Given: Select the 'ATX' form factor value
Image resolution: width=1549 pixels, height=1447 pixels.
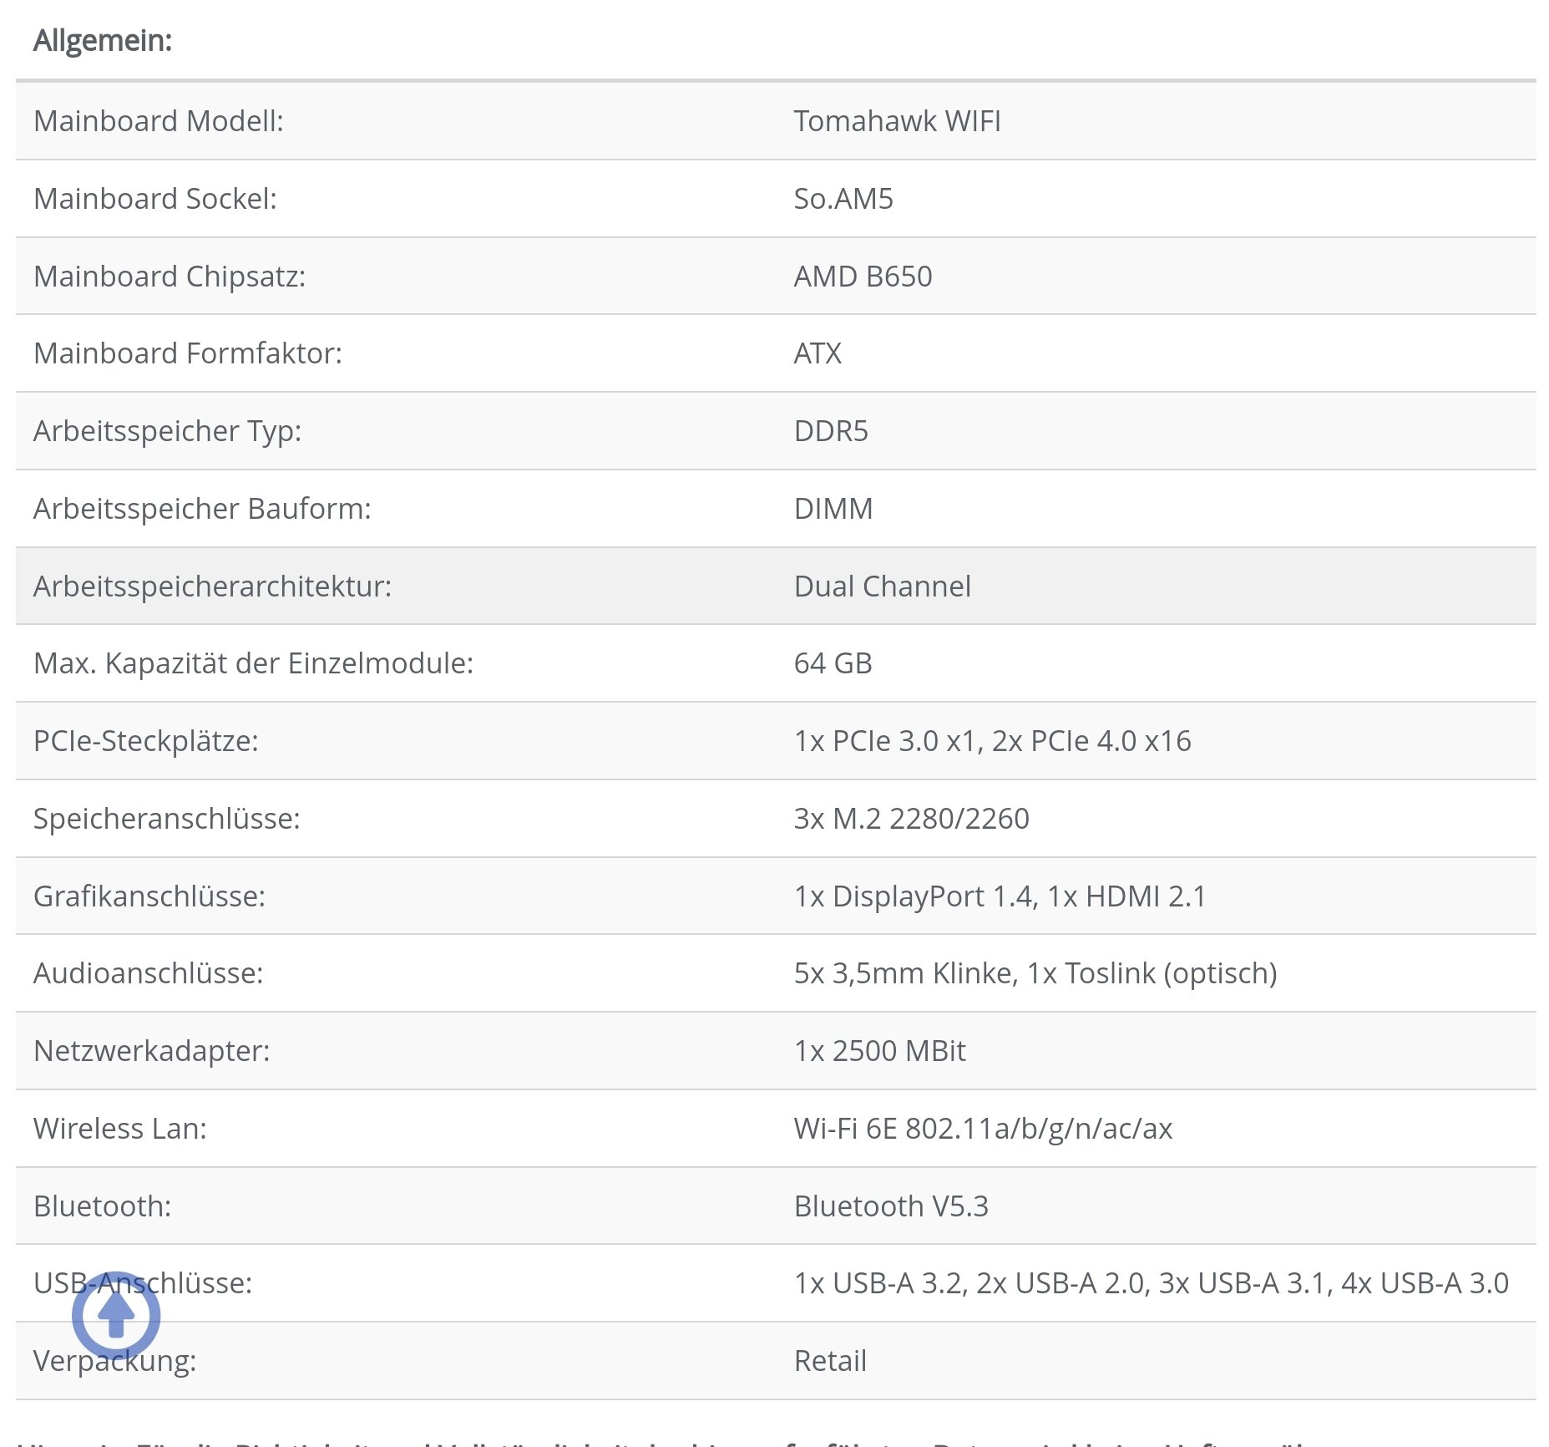Looking at the screenshot, I should tap(818, 353).
